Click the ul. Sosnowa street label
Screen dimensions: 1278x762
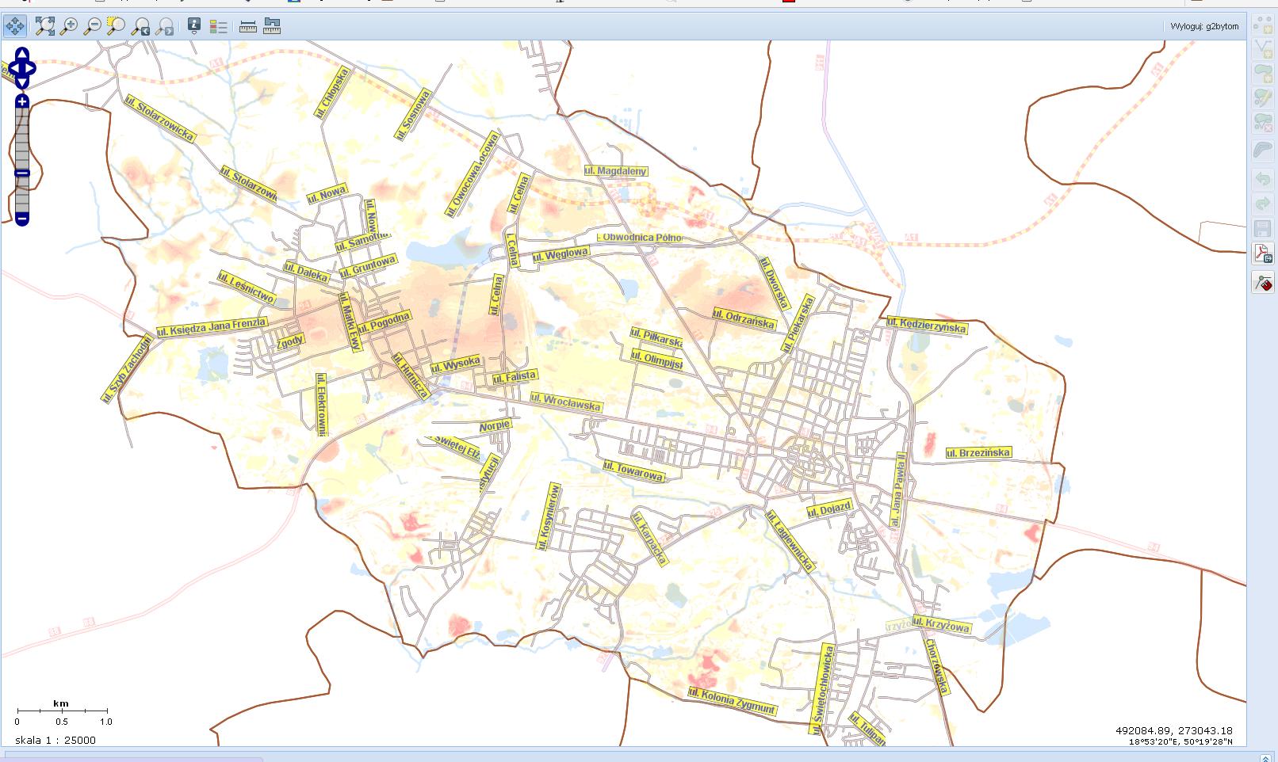coord(413,115)
